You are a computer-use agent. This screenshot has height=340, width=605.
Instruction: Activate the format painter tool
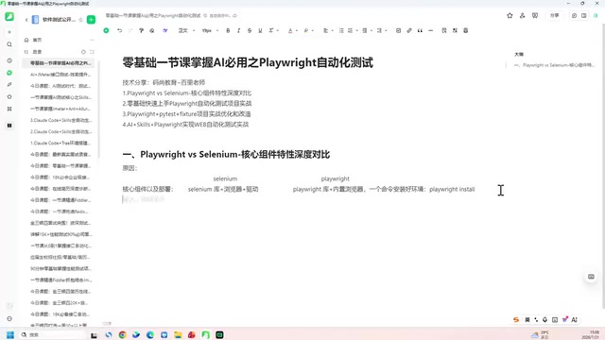click(141, 30)
